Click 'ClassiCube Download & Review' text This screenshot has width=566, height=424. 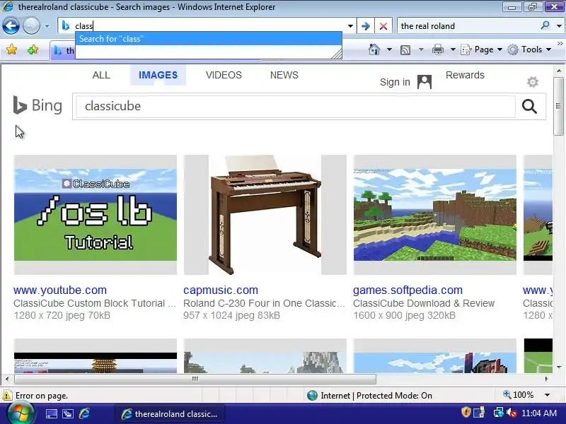point(424,303)
